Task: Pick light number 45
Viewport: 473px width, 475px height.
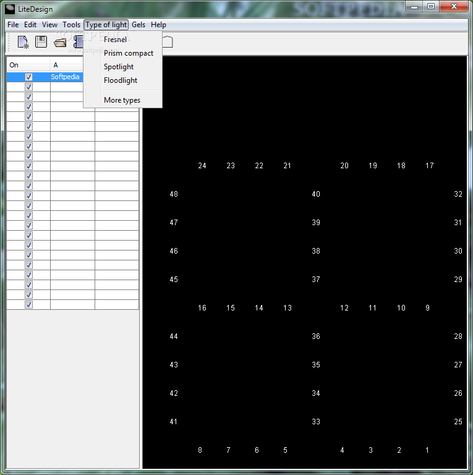Action: (174, 280)
